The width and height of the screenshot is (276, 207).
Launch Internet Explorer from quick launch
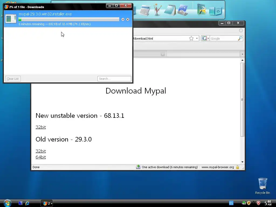click(27, 203)
